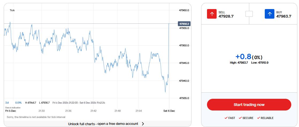Click the current price tag 47956.2
The height and width of the screenshot is (127, 299).
pyautogui.click(x=184, y=24)
